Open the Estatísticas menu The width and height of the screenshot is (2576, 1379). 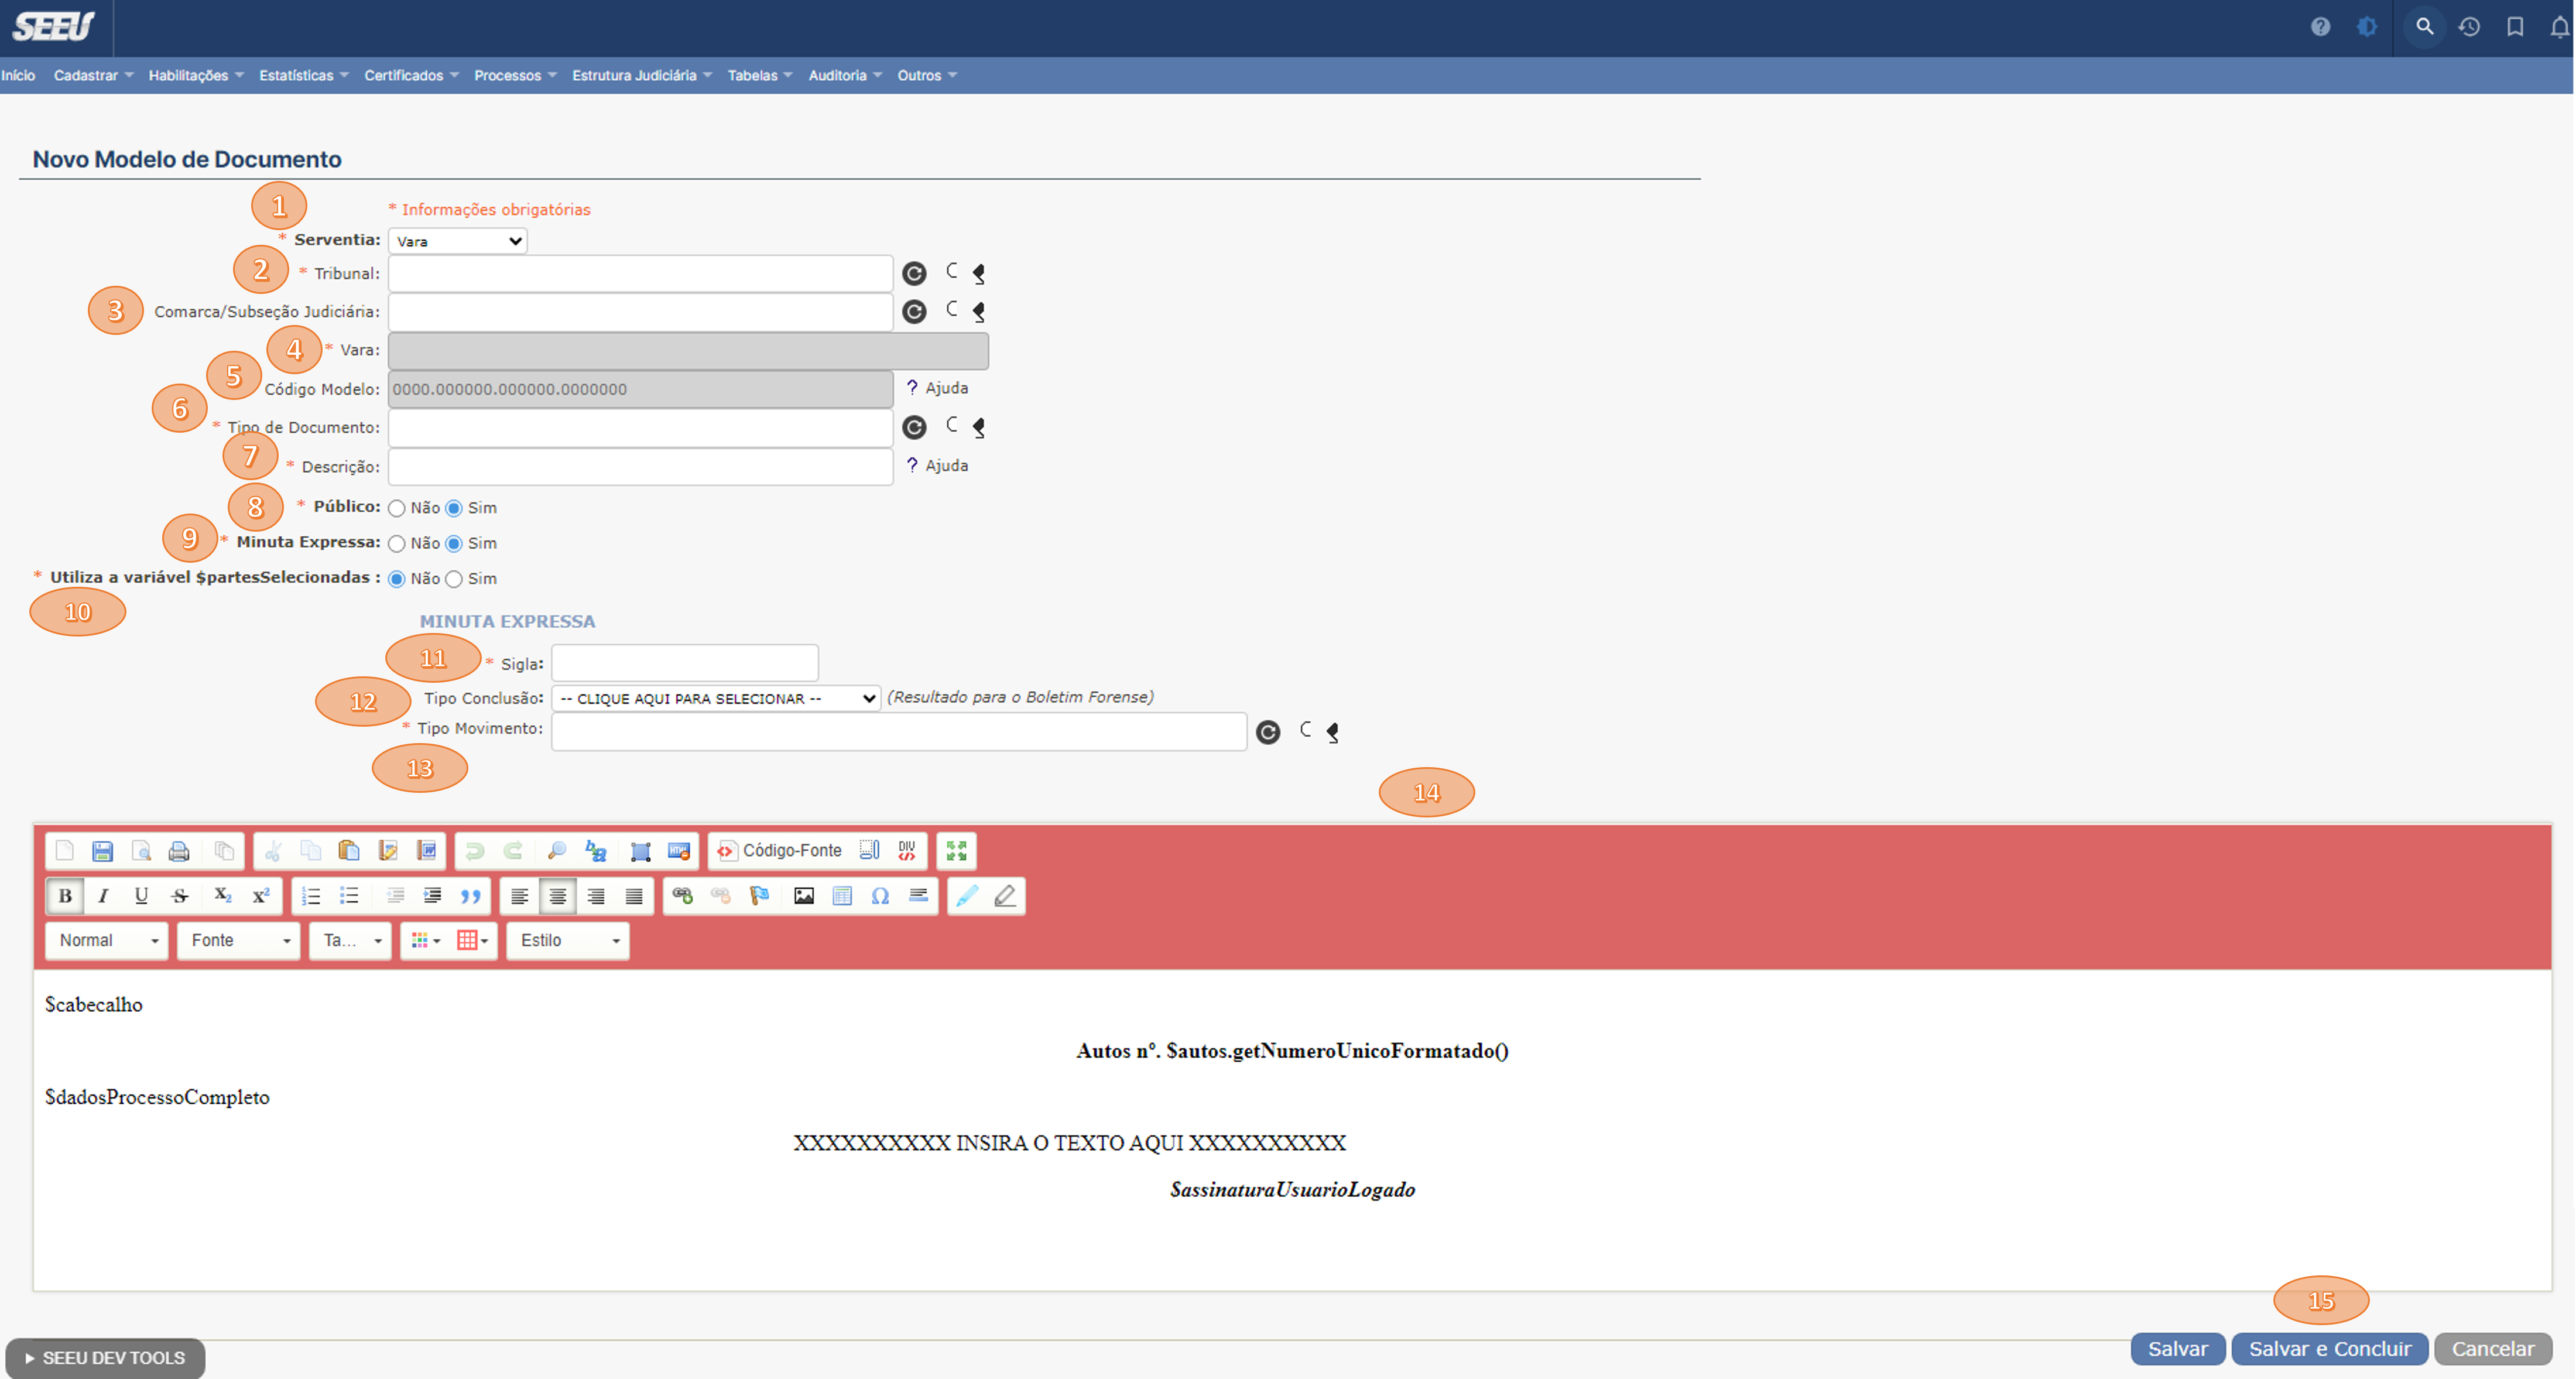304,75
